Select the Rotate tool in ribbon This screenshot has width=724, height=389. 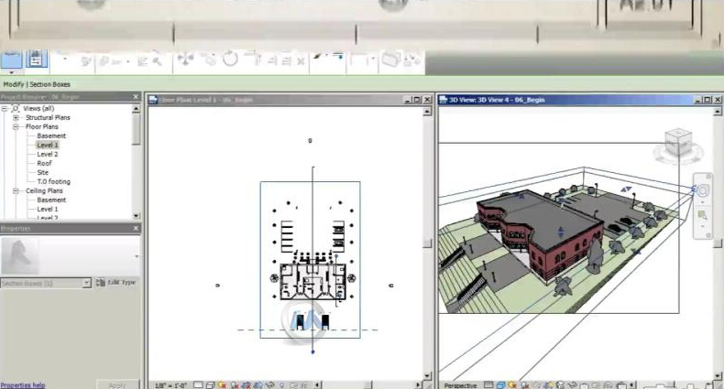pos(230,60)
